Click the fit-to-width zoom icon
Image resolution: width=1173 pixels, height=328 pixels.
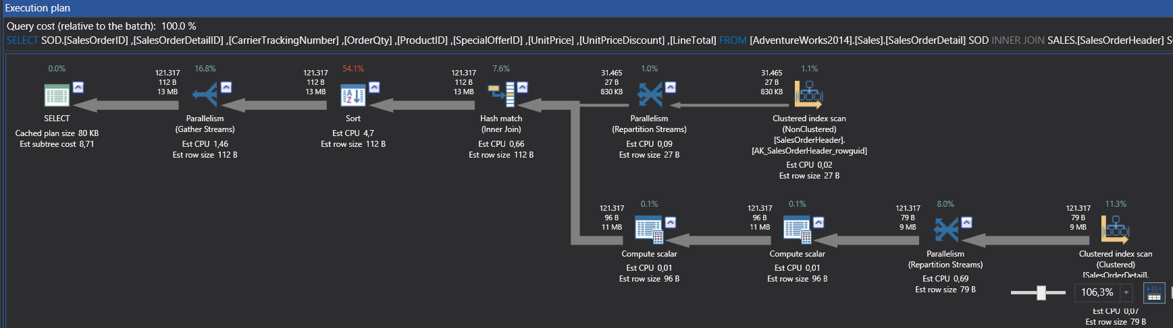[x=1154, y=293]
